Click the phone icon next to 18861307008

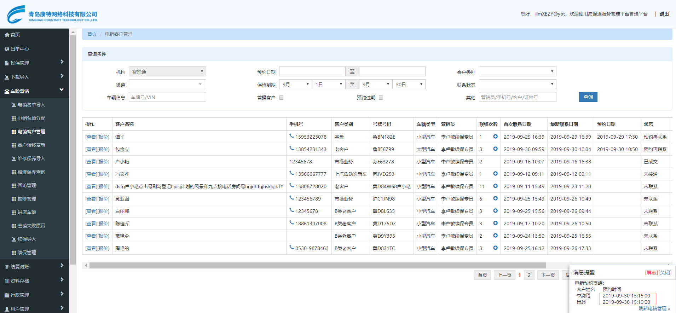(x=291, y=222)
